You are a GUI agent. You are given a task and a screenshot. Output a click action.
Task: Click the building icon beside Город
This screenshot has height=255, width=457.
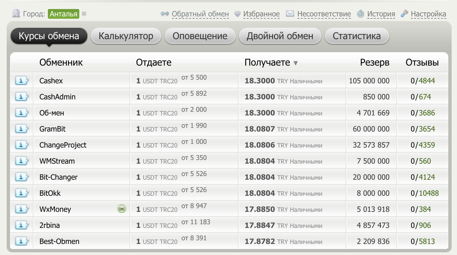[16, 14]
